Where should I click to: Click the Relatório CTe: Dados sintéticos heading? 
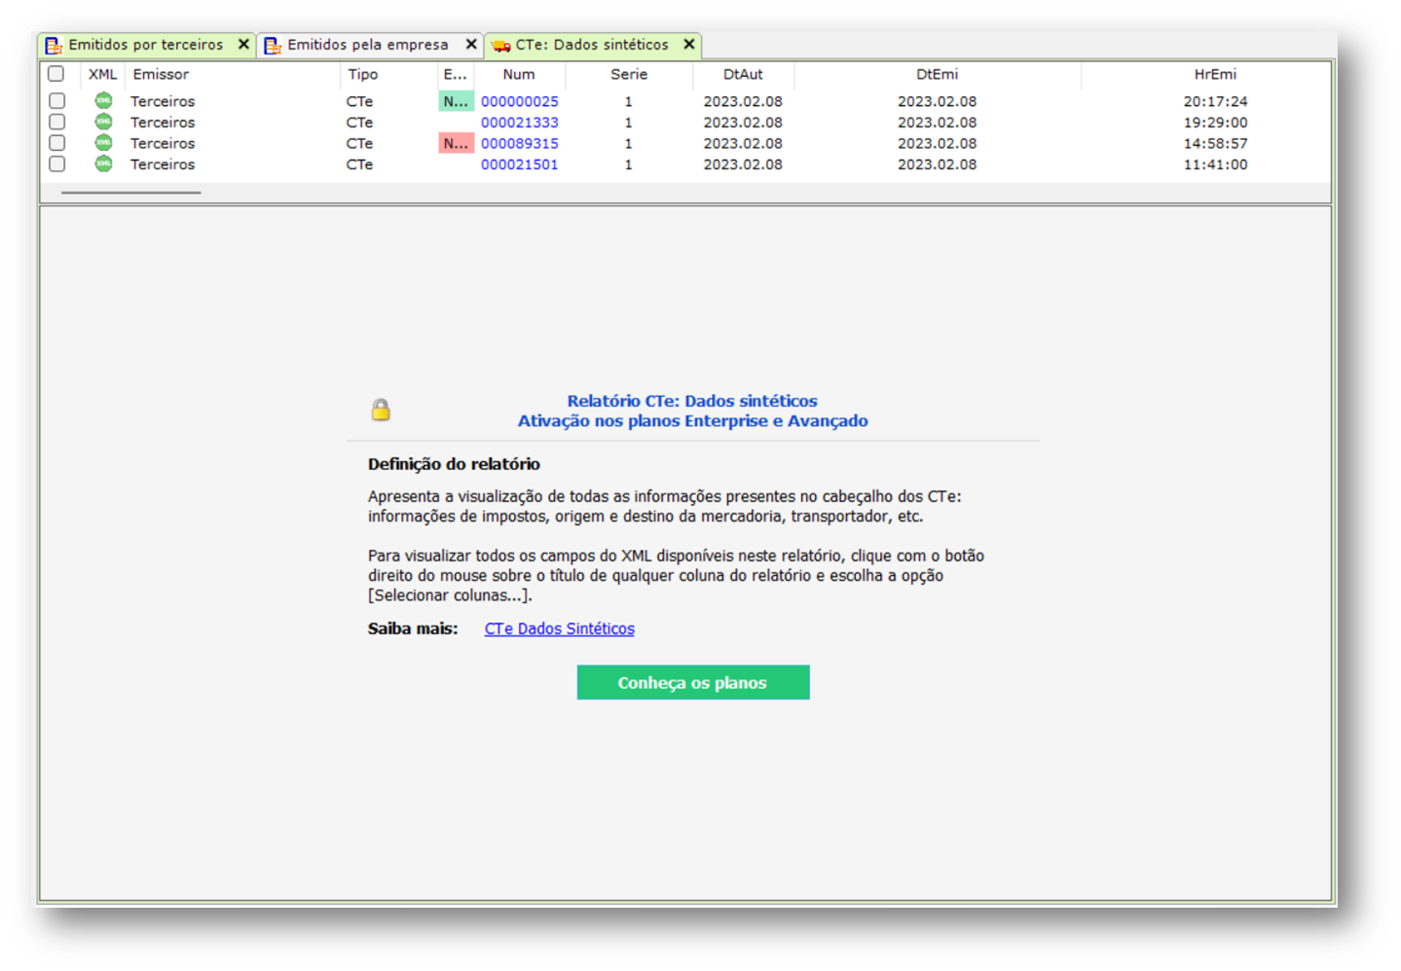coord(692,401)
